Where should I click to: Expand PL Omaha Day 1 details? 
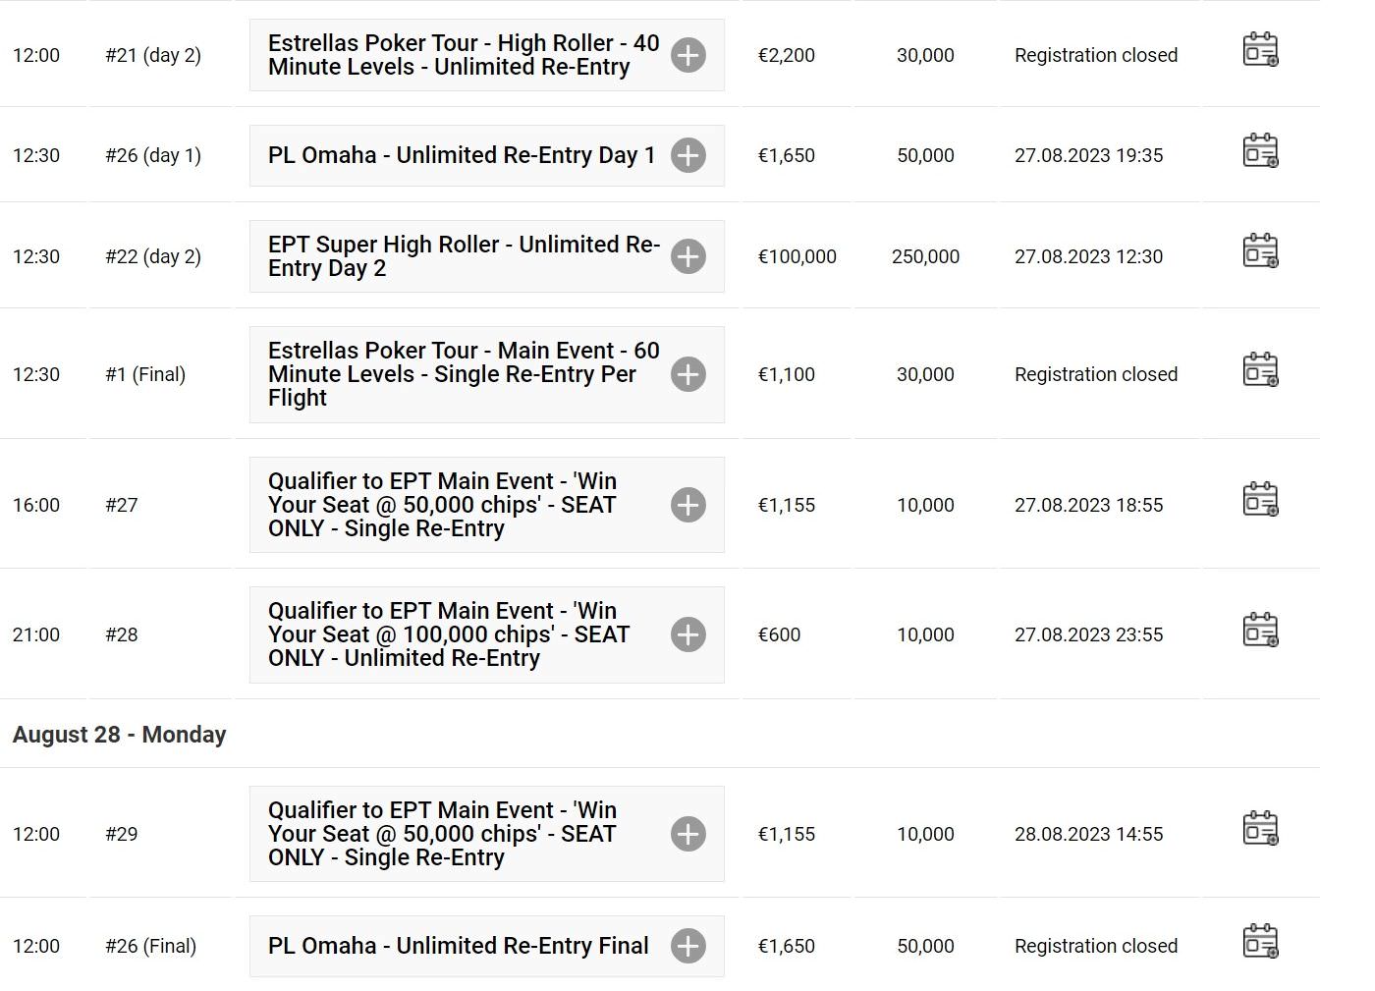pos(688,155)
